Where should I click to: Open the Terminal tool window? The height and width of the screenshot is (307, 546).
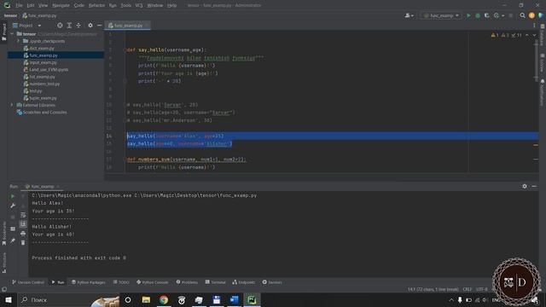pyautogui.click(x=215, y=282)
